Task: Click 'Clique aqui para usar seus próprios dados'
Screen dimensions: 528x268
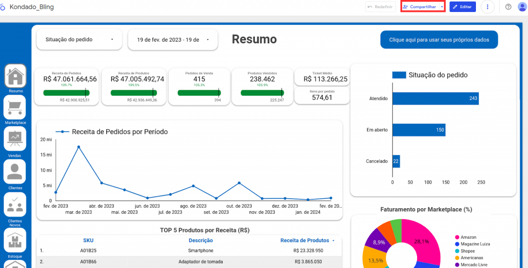Action: pyautogui.click(x=439, y=40)
